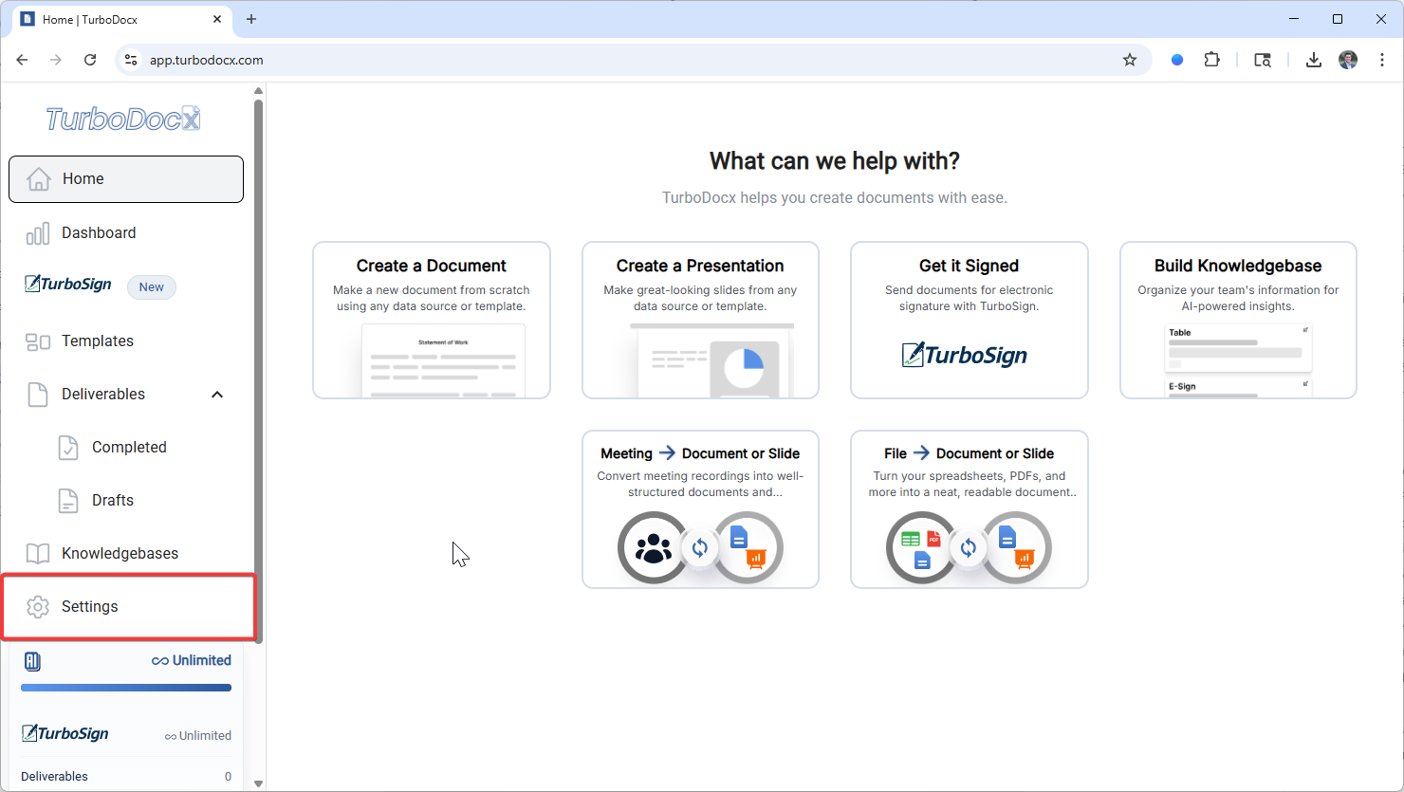Click the address bar URL app.turbodocx.com
The width and height of the screenshot is (1404, 792).
[207, 60]
